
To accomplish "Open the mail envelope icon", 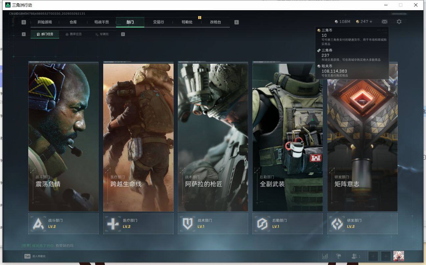I will [x=384, y=22].
